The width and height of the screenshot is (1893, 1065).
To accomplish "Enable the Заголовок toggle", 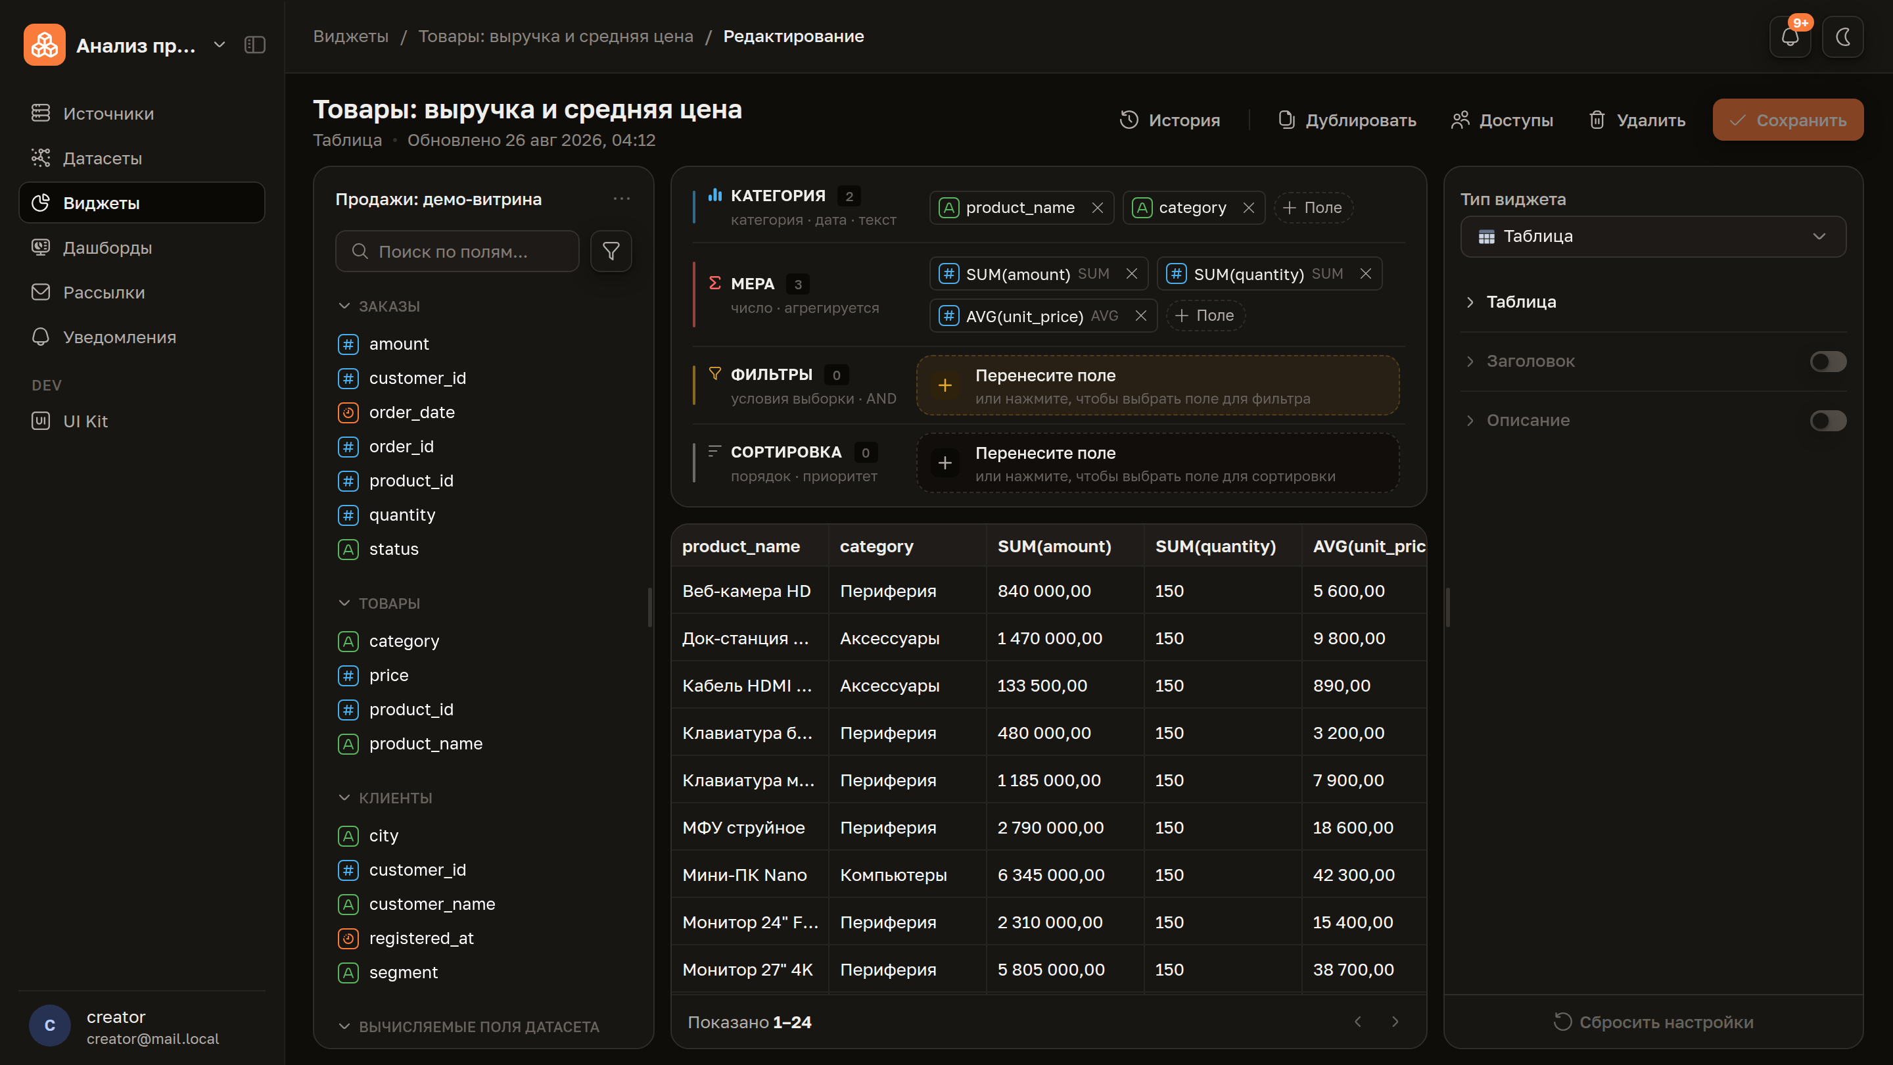I will (x=1827, y=362).
